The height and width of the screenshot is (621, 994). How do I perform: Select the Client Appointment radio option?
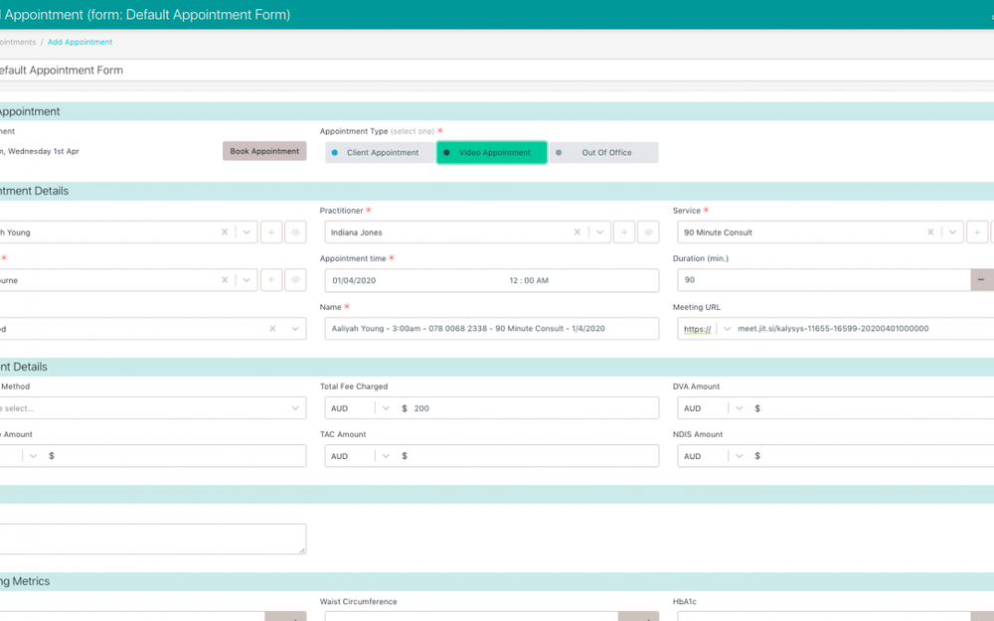[380, 152]
